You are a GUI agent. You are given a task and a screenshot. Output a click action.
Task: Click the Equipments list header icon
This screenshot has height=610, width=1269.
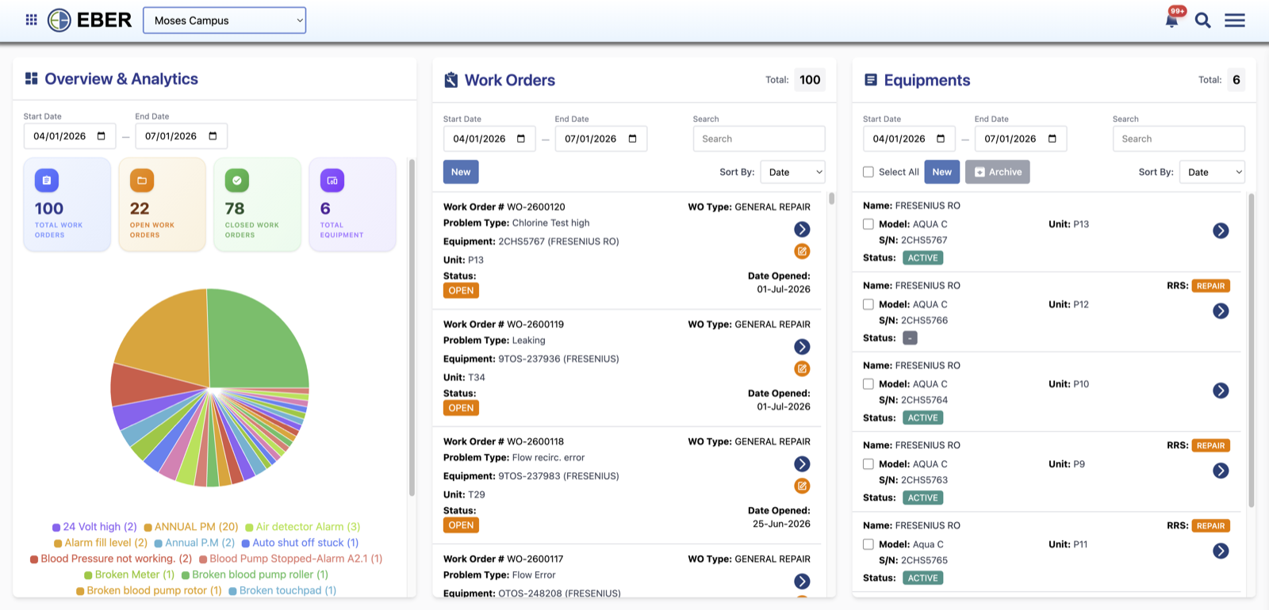click(871, 80)
